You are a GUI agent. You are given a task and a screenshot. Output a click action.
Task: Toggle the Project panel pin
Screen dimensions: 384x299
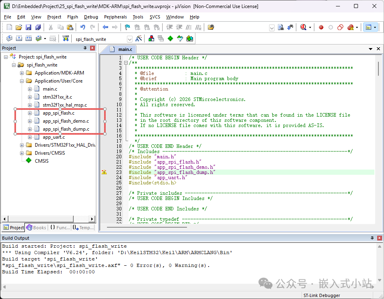(85, 48)
